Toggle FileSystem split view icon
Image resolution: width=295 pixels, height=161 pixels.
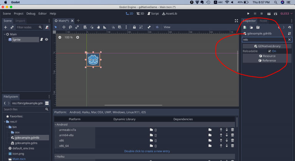click(x=47, y=103)
